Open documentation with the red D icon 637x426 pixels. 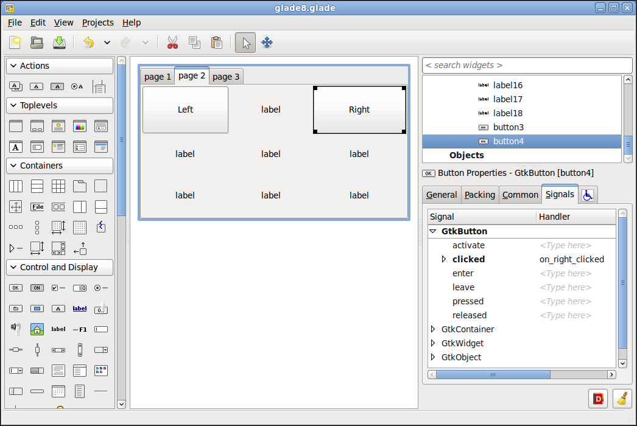point(598,399)
